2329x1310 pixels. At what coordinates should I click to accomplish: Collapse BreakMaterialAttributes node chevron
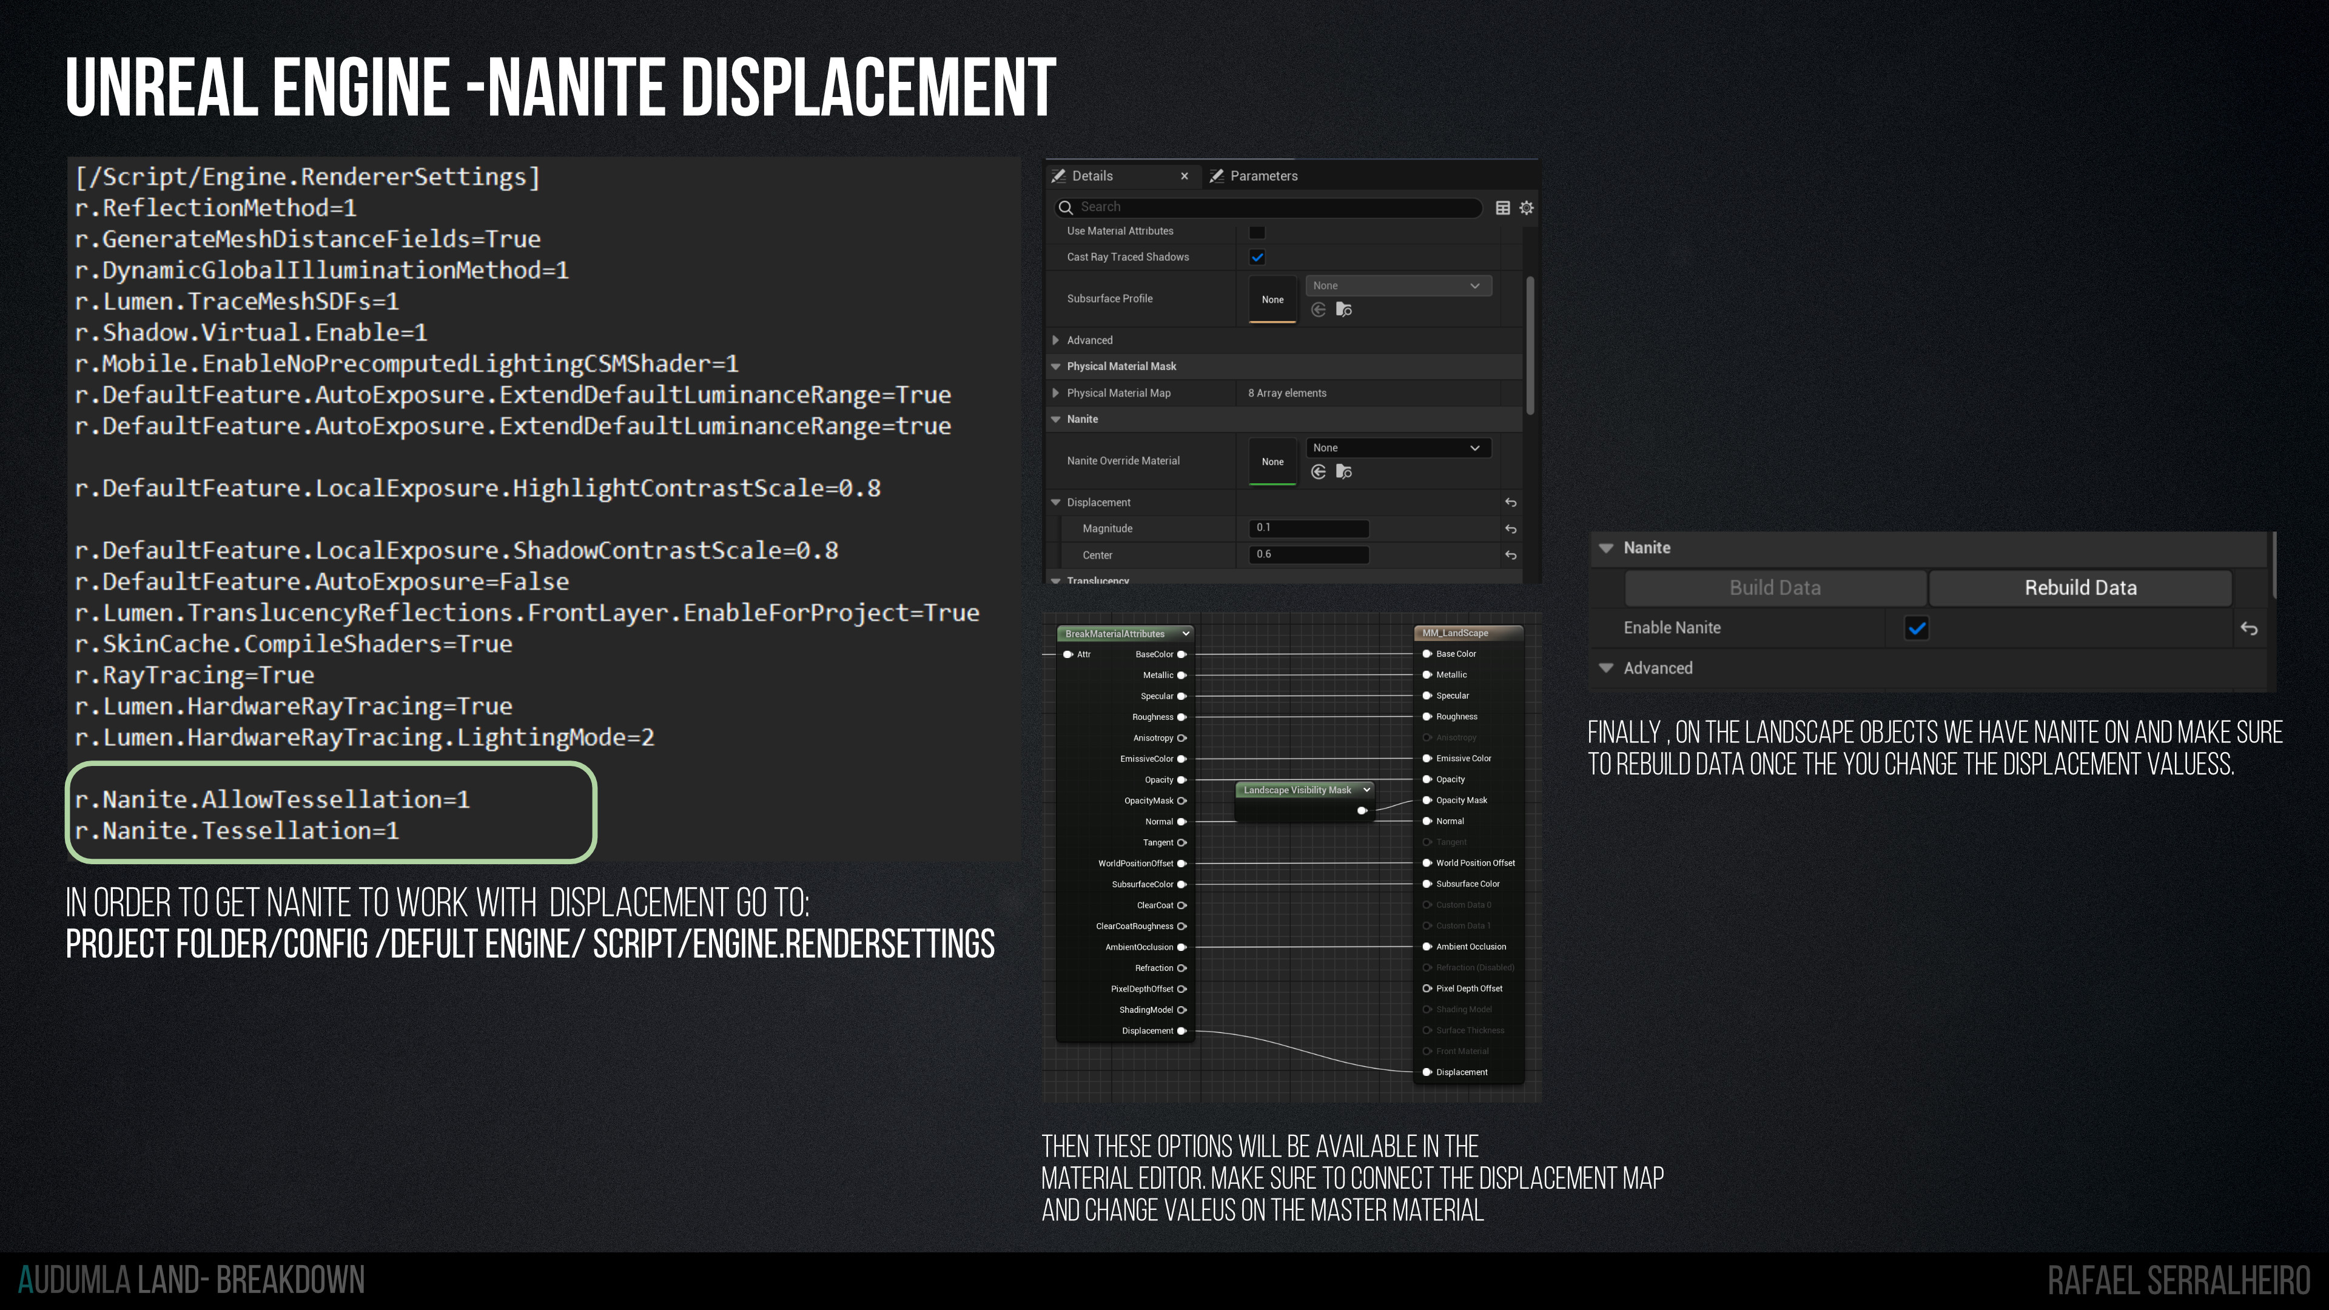(1185, 634)
